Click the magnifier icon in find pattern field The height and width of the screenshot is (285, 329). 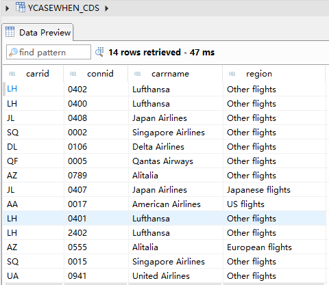click(13, 53)
